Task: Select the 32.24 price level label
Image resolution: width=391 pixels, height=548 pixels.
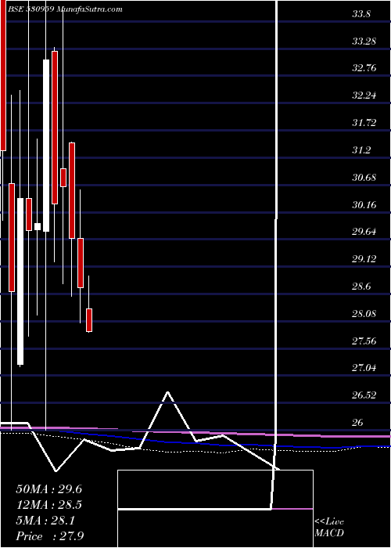Action: click(364, 95)
